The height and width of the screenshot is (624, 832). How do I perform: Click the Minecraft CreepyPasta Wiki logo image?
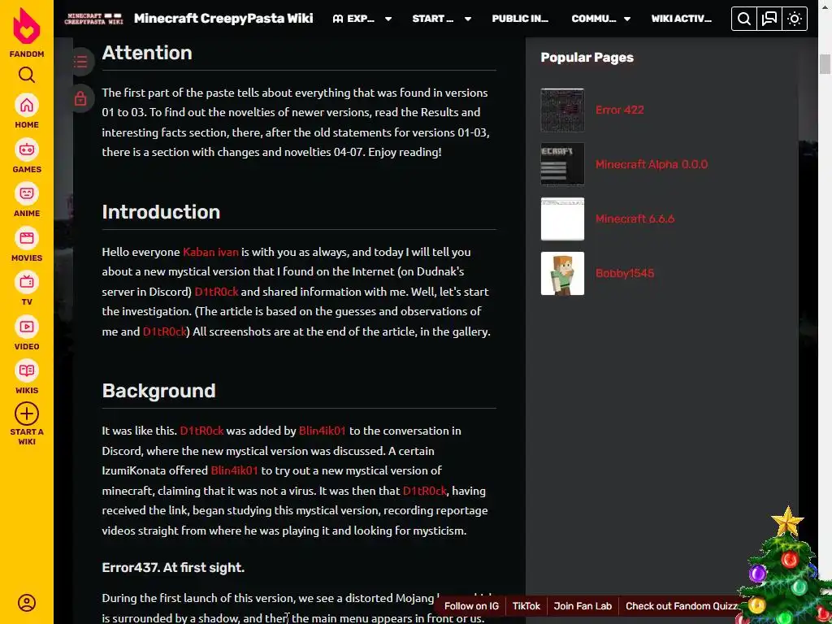pyautogui.click(x=93, y=19)
